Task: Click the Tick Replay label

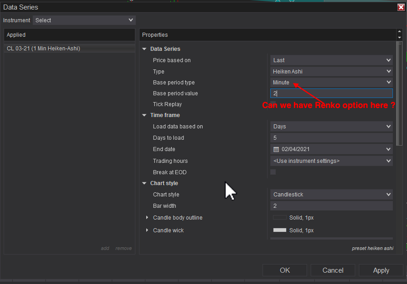Action: point(168,104)
